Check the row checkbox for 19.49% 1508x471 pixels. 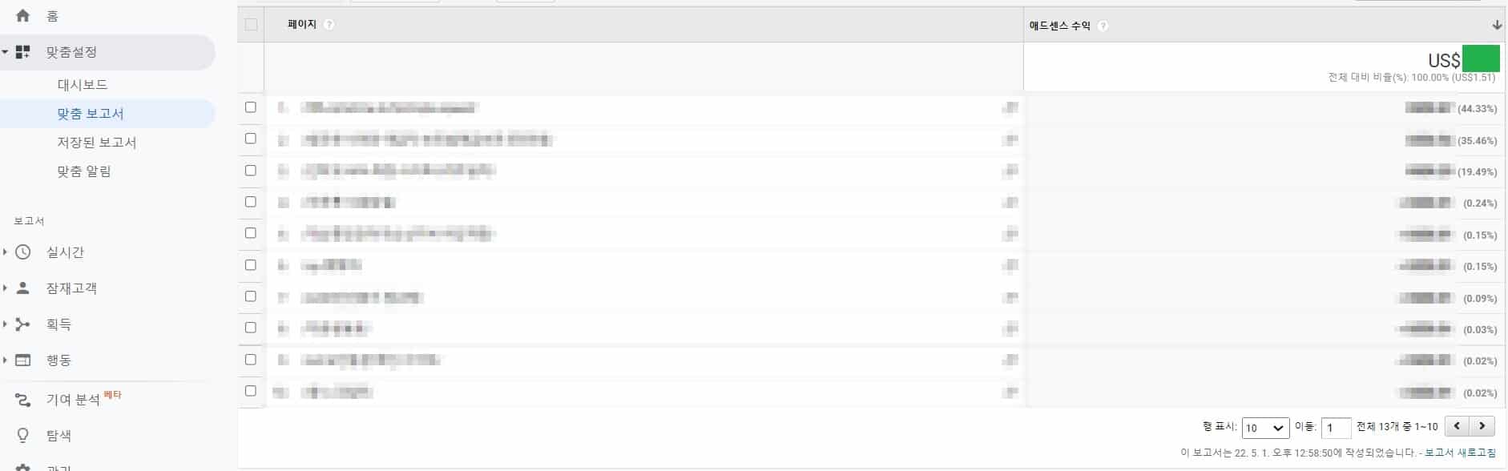pyautogui.click(x=251, y=171)
